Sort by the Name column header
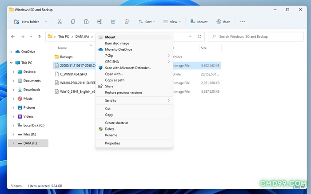The image size is (311, 194). pos(62,48)
